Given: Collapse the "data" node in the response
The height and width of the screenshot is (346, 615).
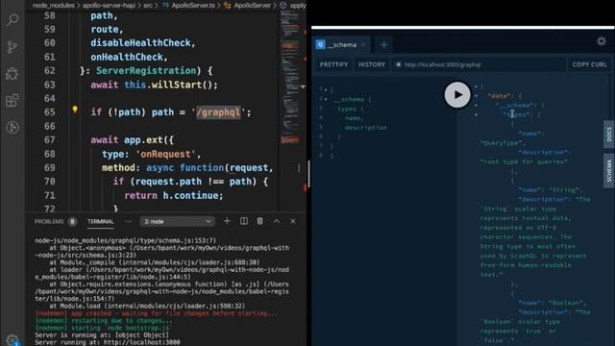Looking at the screenshot, I should click(x=477, y=96).
